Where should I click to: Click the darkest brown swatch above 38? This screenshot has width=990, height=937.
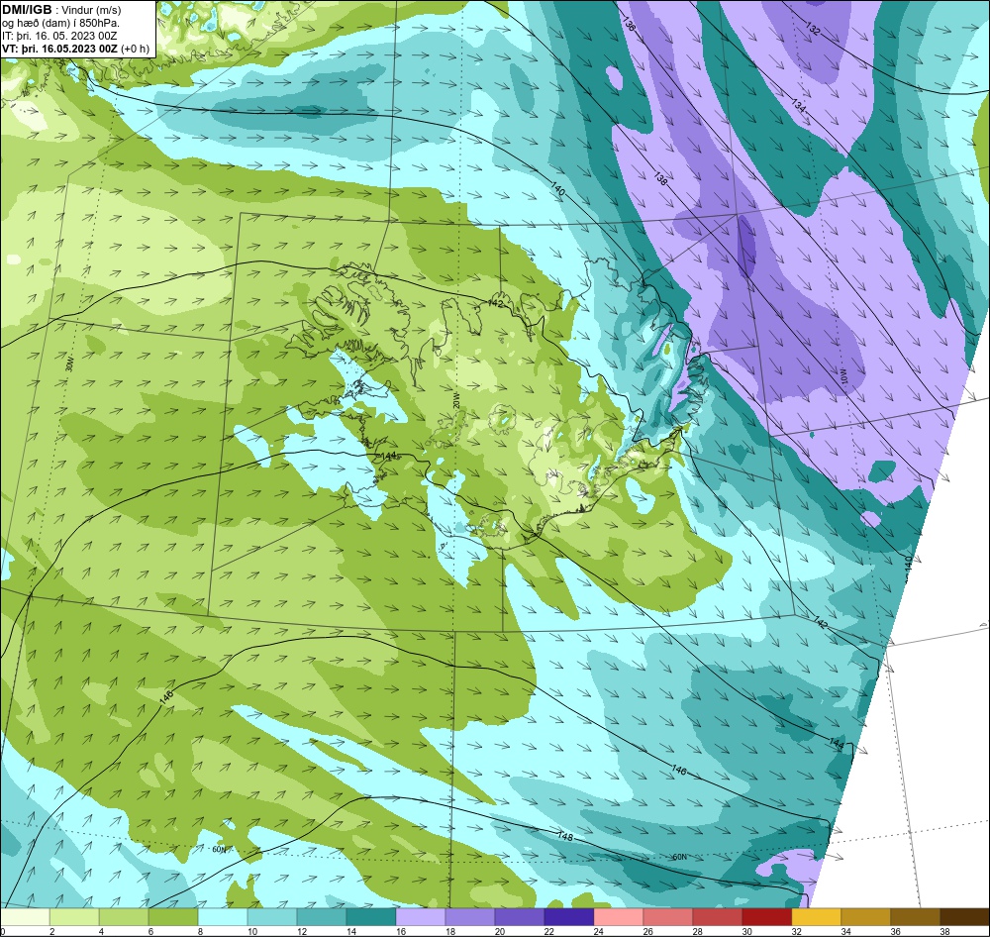tap(965, 916)
